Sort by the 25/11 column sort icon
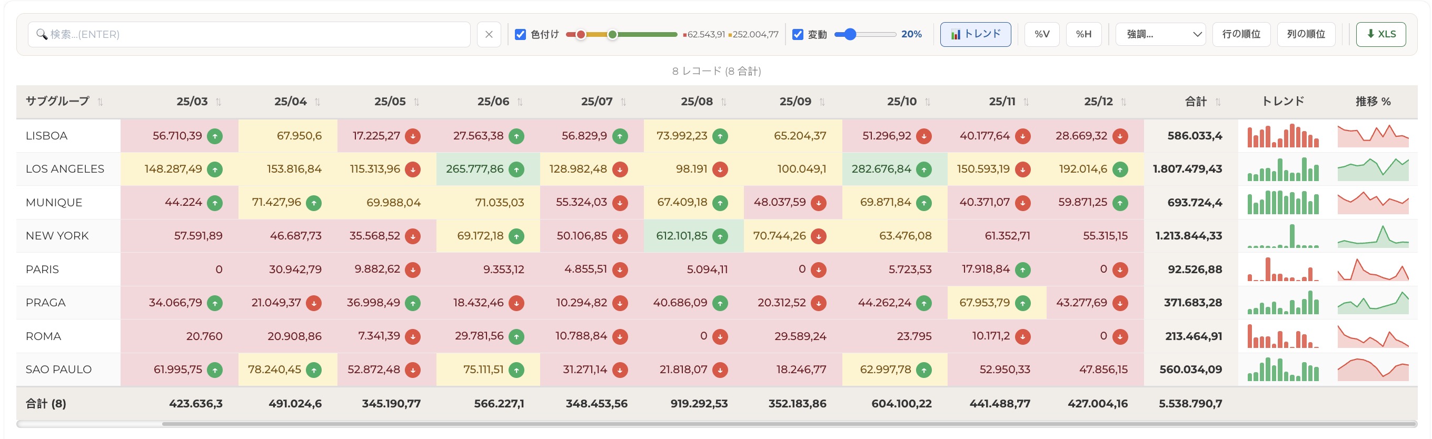 (1026, 102)
